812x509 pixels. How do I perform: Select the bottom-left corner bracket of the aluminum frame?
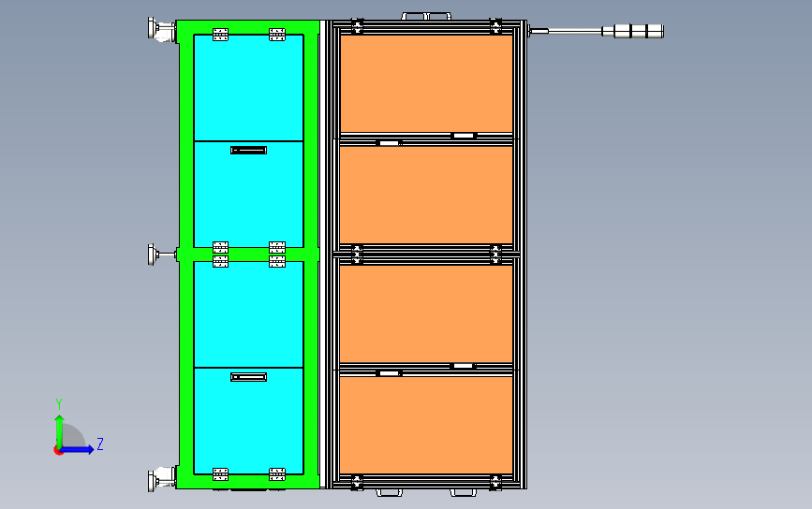pos(358,482)
